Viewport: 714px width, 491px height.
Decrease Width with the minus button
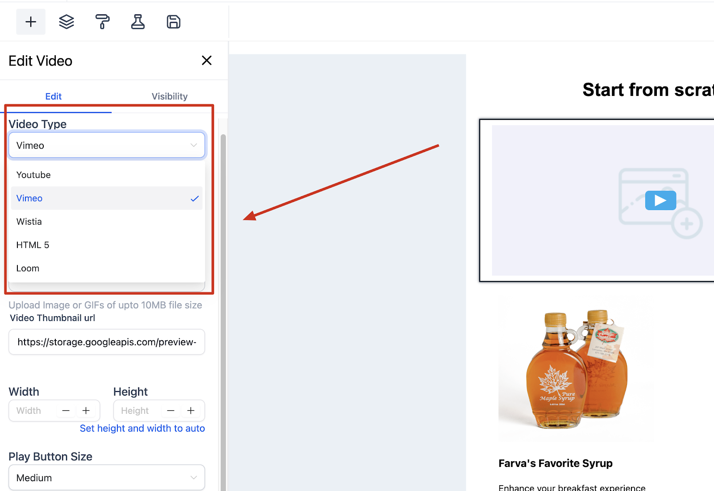66,411
